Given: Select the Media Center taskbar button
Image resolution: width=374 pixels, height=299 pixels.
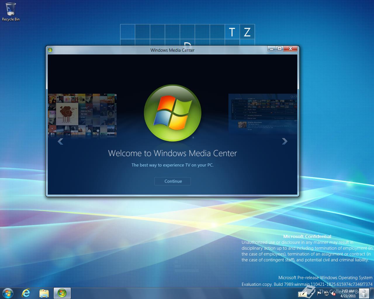Looking at the screenshot, I should (62, 293).
